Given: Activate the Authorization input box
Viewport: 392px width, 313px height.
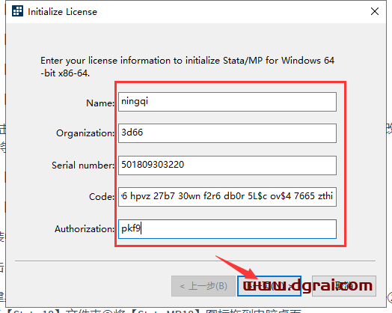Looking at the screenshot, I should tap(227, 229).
